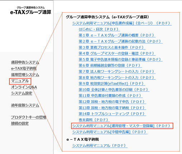Select 通算申告システム in the sidebar
Screen dimensions: 182x154
pyautogui.click(x=25, y=62)
